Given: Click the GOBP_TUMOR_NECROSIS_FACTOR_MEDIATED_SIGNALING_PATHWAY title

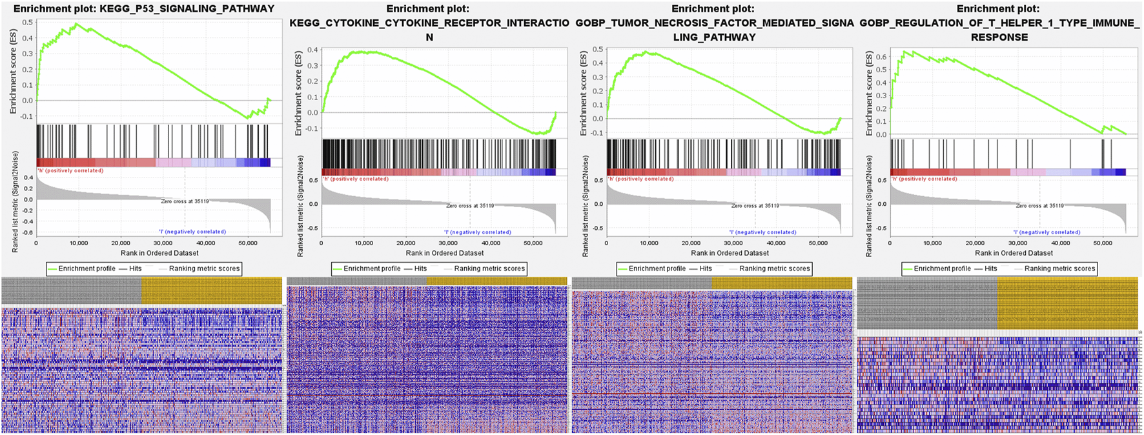Looking at the screenshot, I should [x=713, y=23].
